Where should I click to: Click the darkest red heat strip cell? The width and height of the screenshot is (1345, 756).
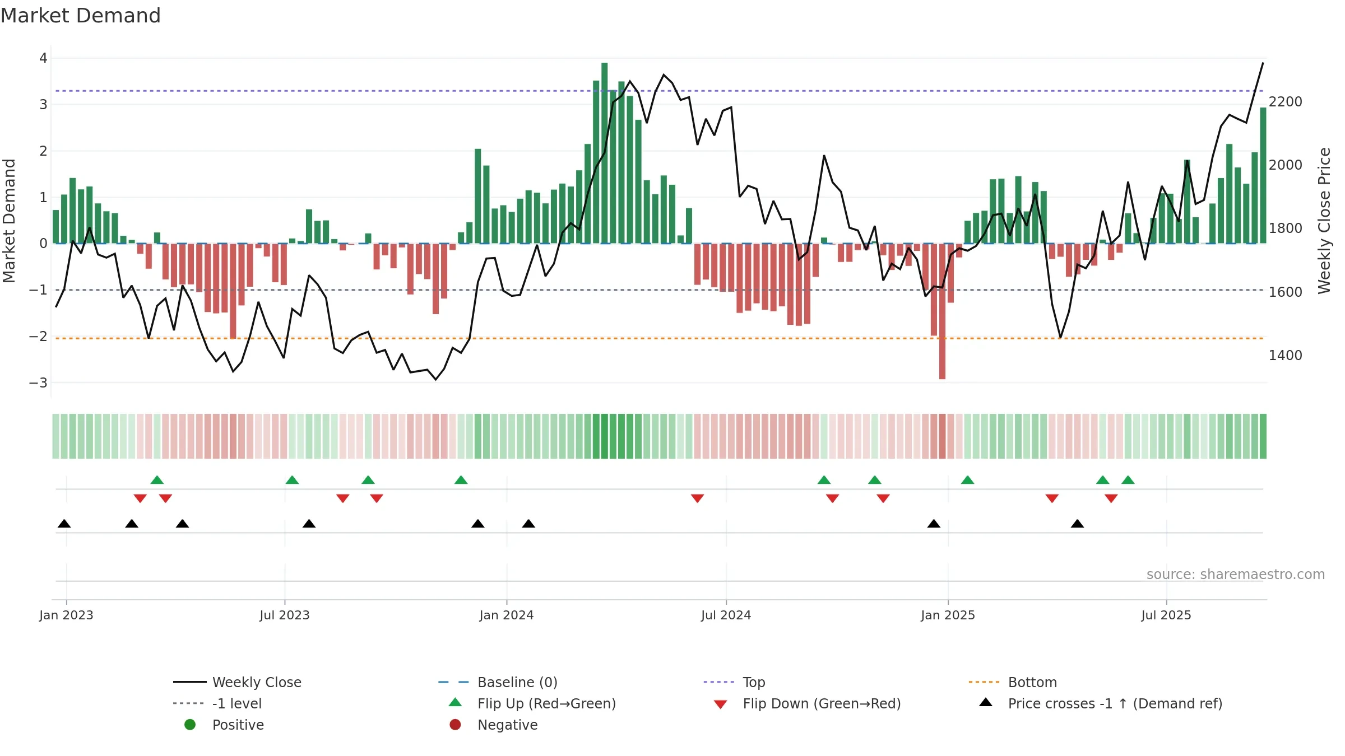[942, 436]
